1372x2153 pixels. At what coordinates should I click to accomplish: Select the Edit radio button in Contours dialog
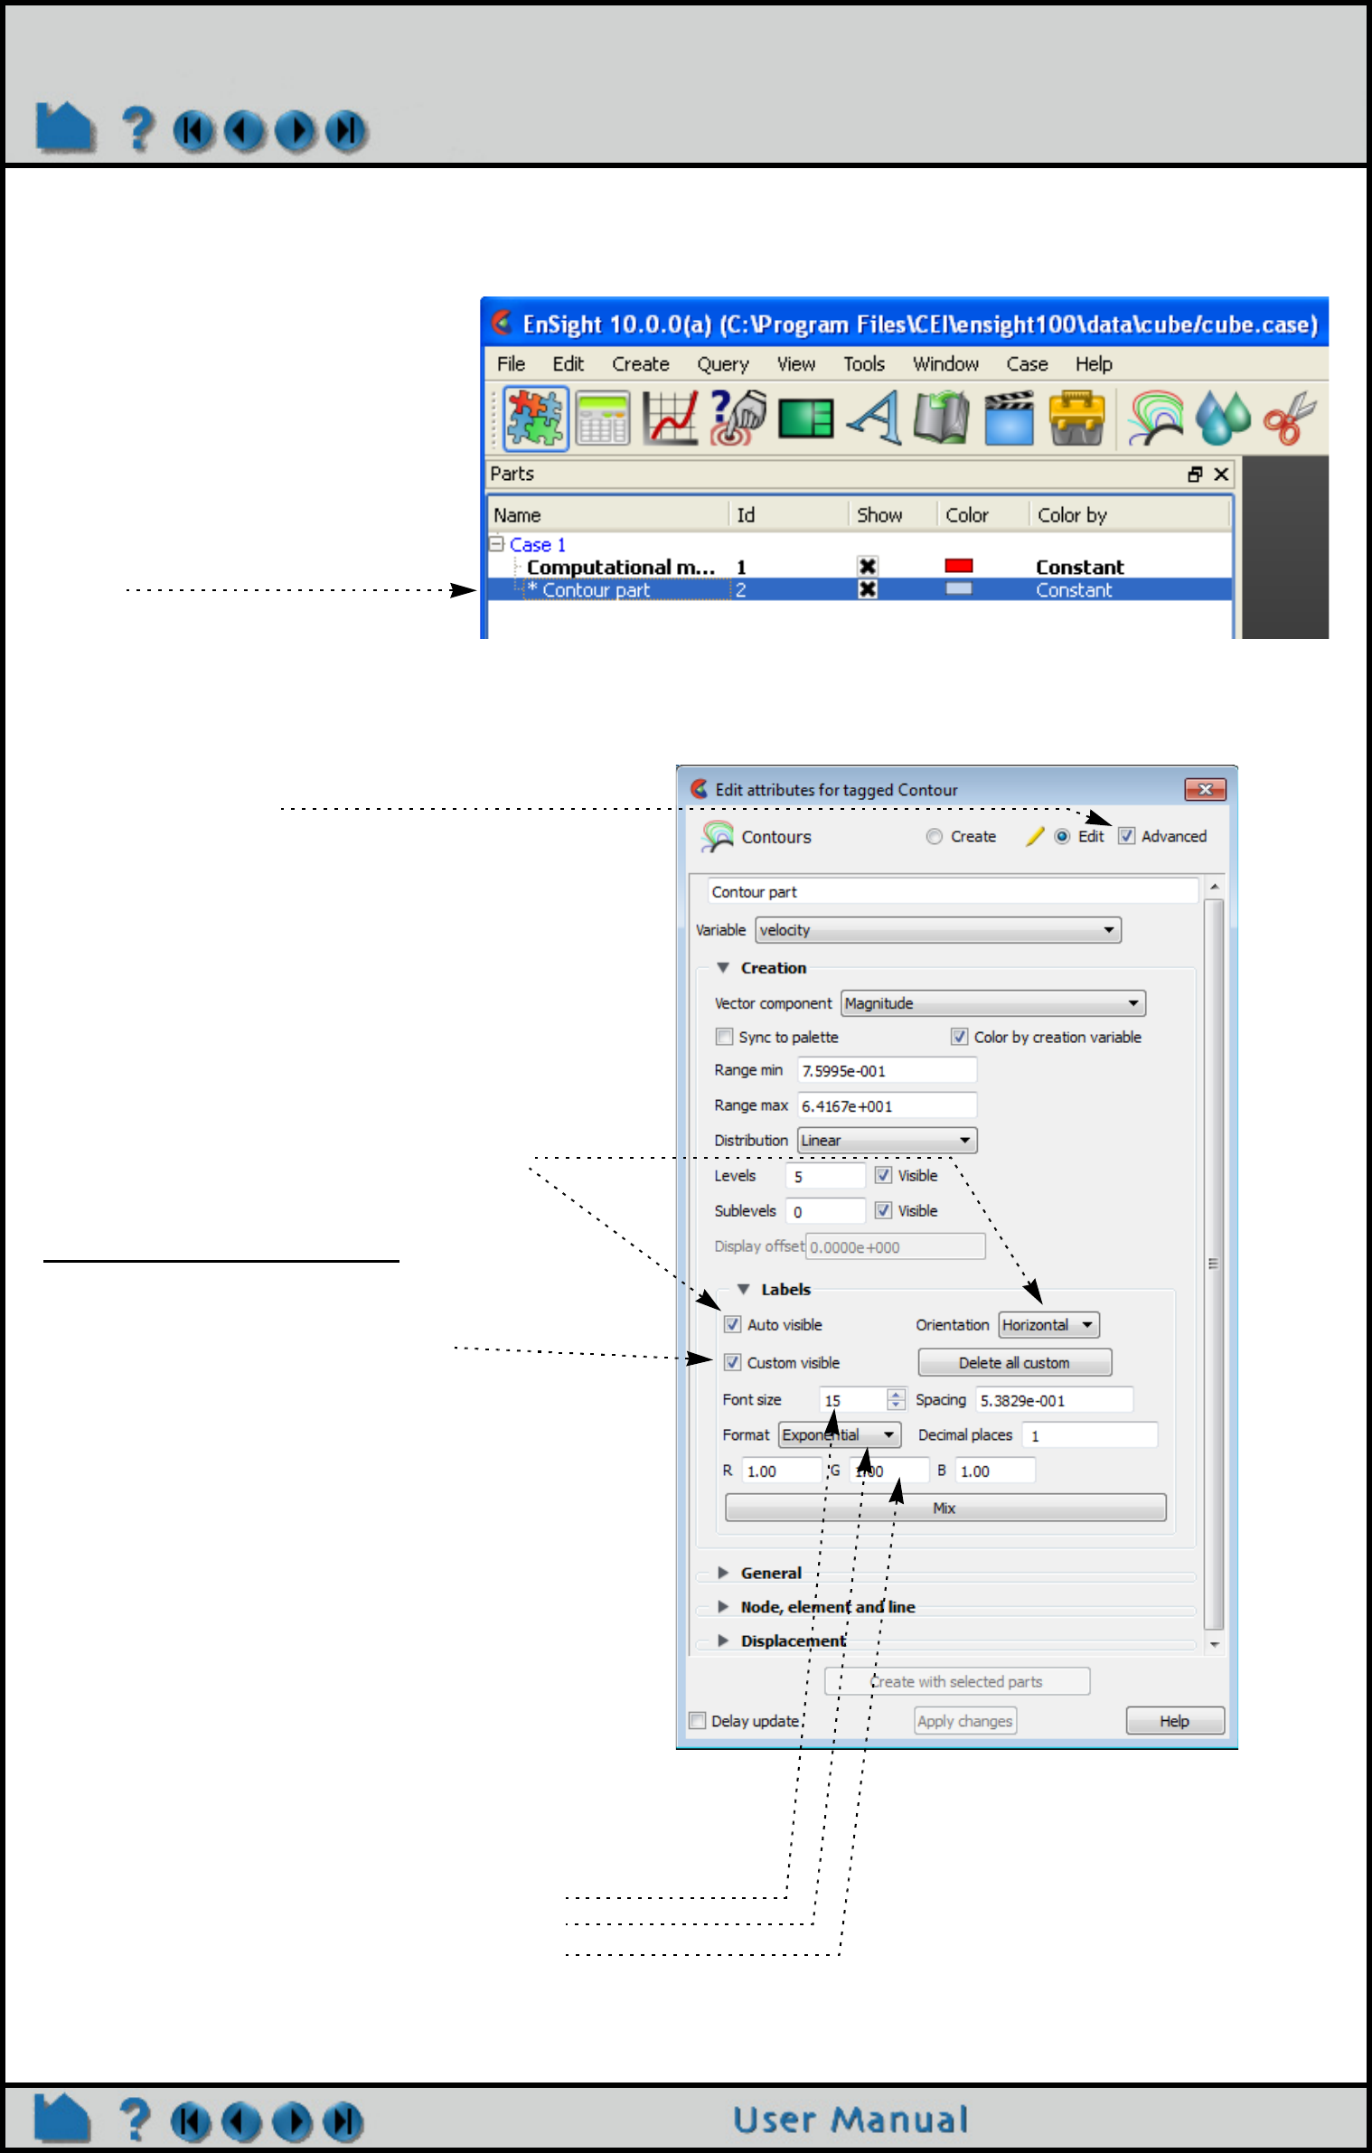pos(1062,837)
